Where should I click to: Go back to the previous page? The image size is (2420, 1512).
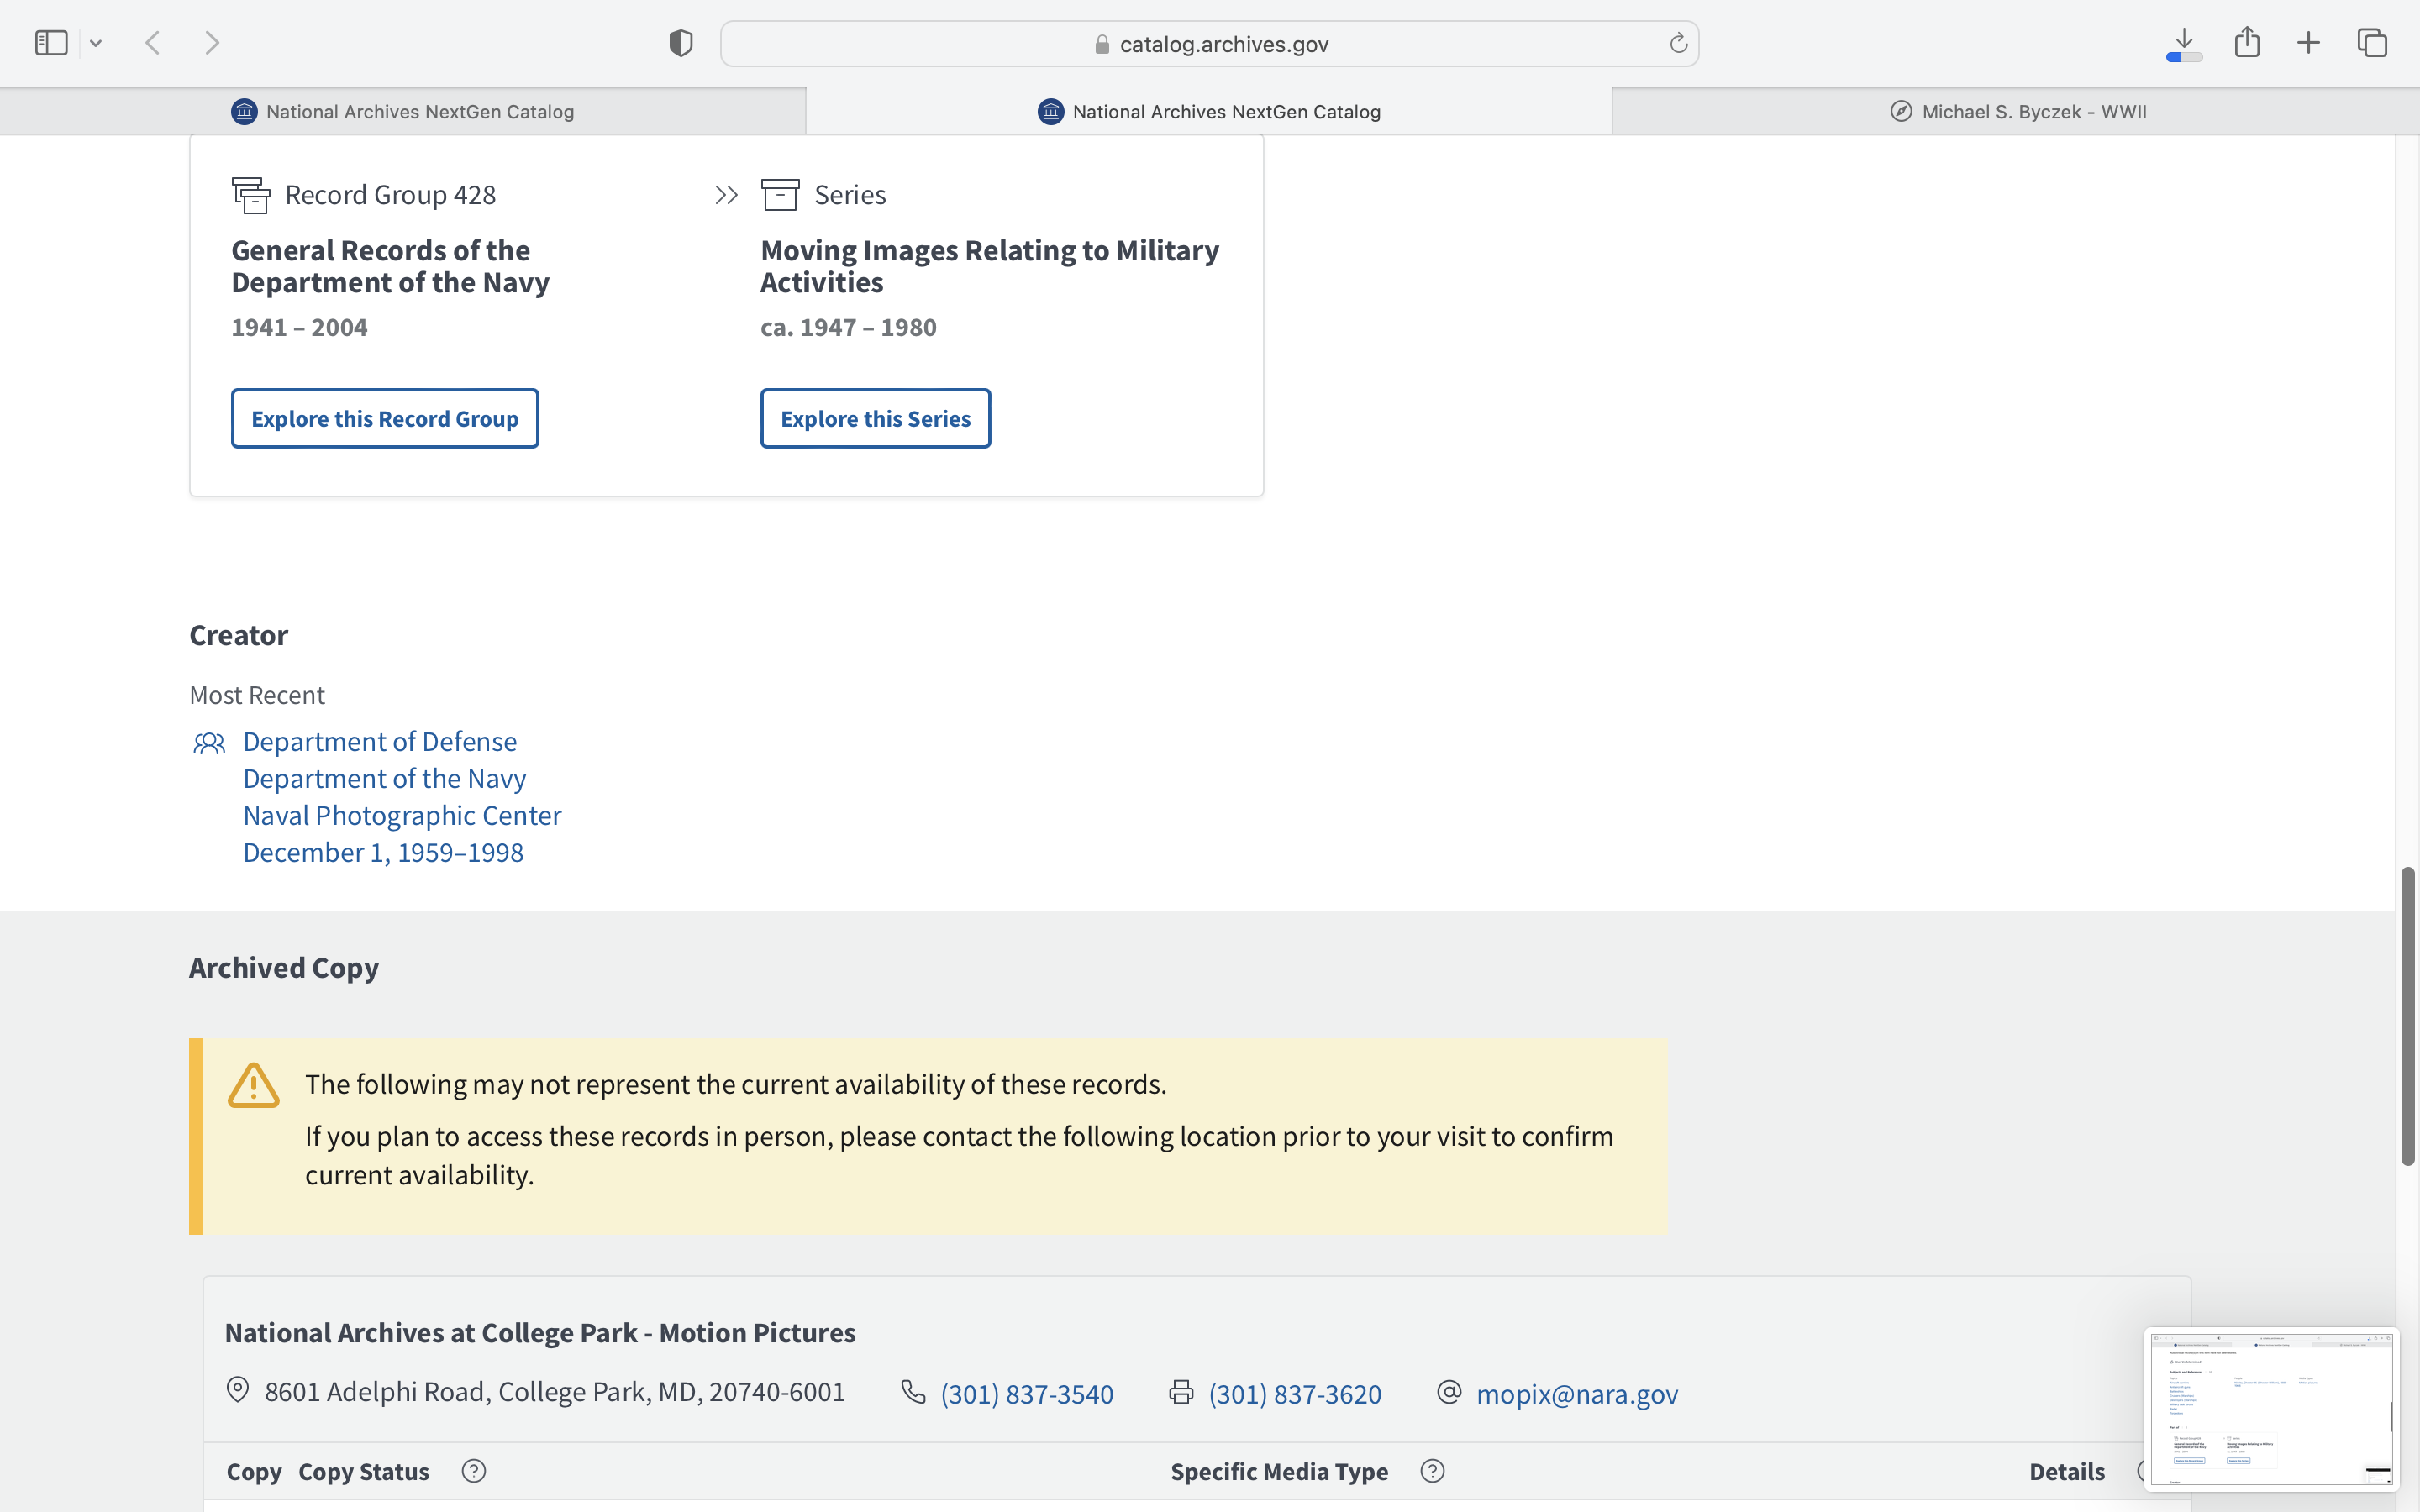(153, 43)
